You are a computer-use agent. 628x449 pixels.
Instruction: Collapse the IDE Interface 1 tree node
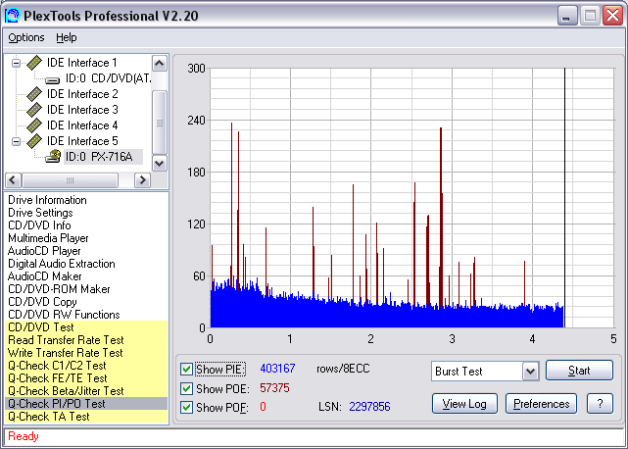coord(16,63)
